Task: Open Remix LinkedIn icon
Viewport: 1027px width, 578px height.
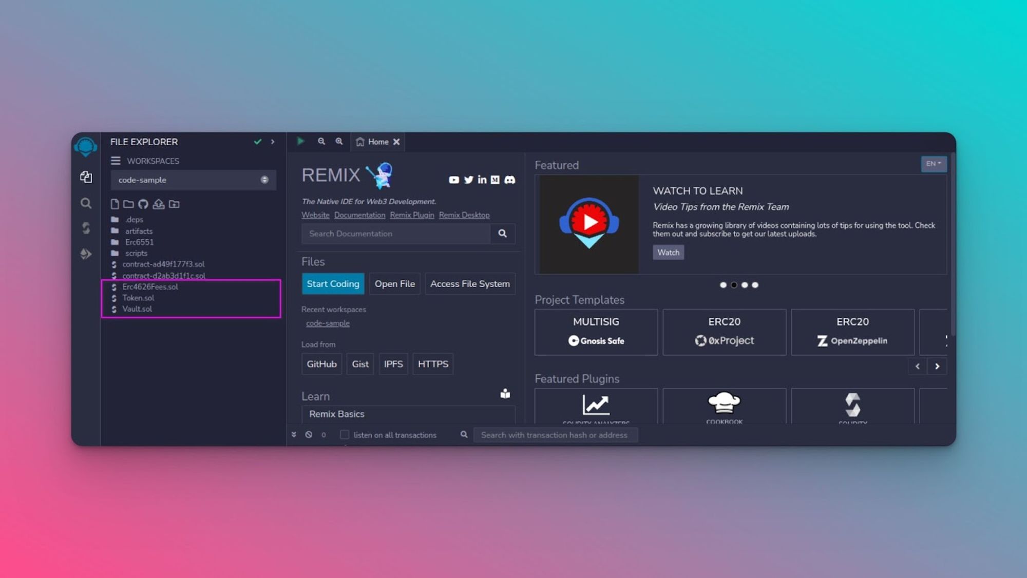Action: point(482,180)
